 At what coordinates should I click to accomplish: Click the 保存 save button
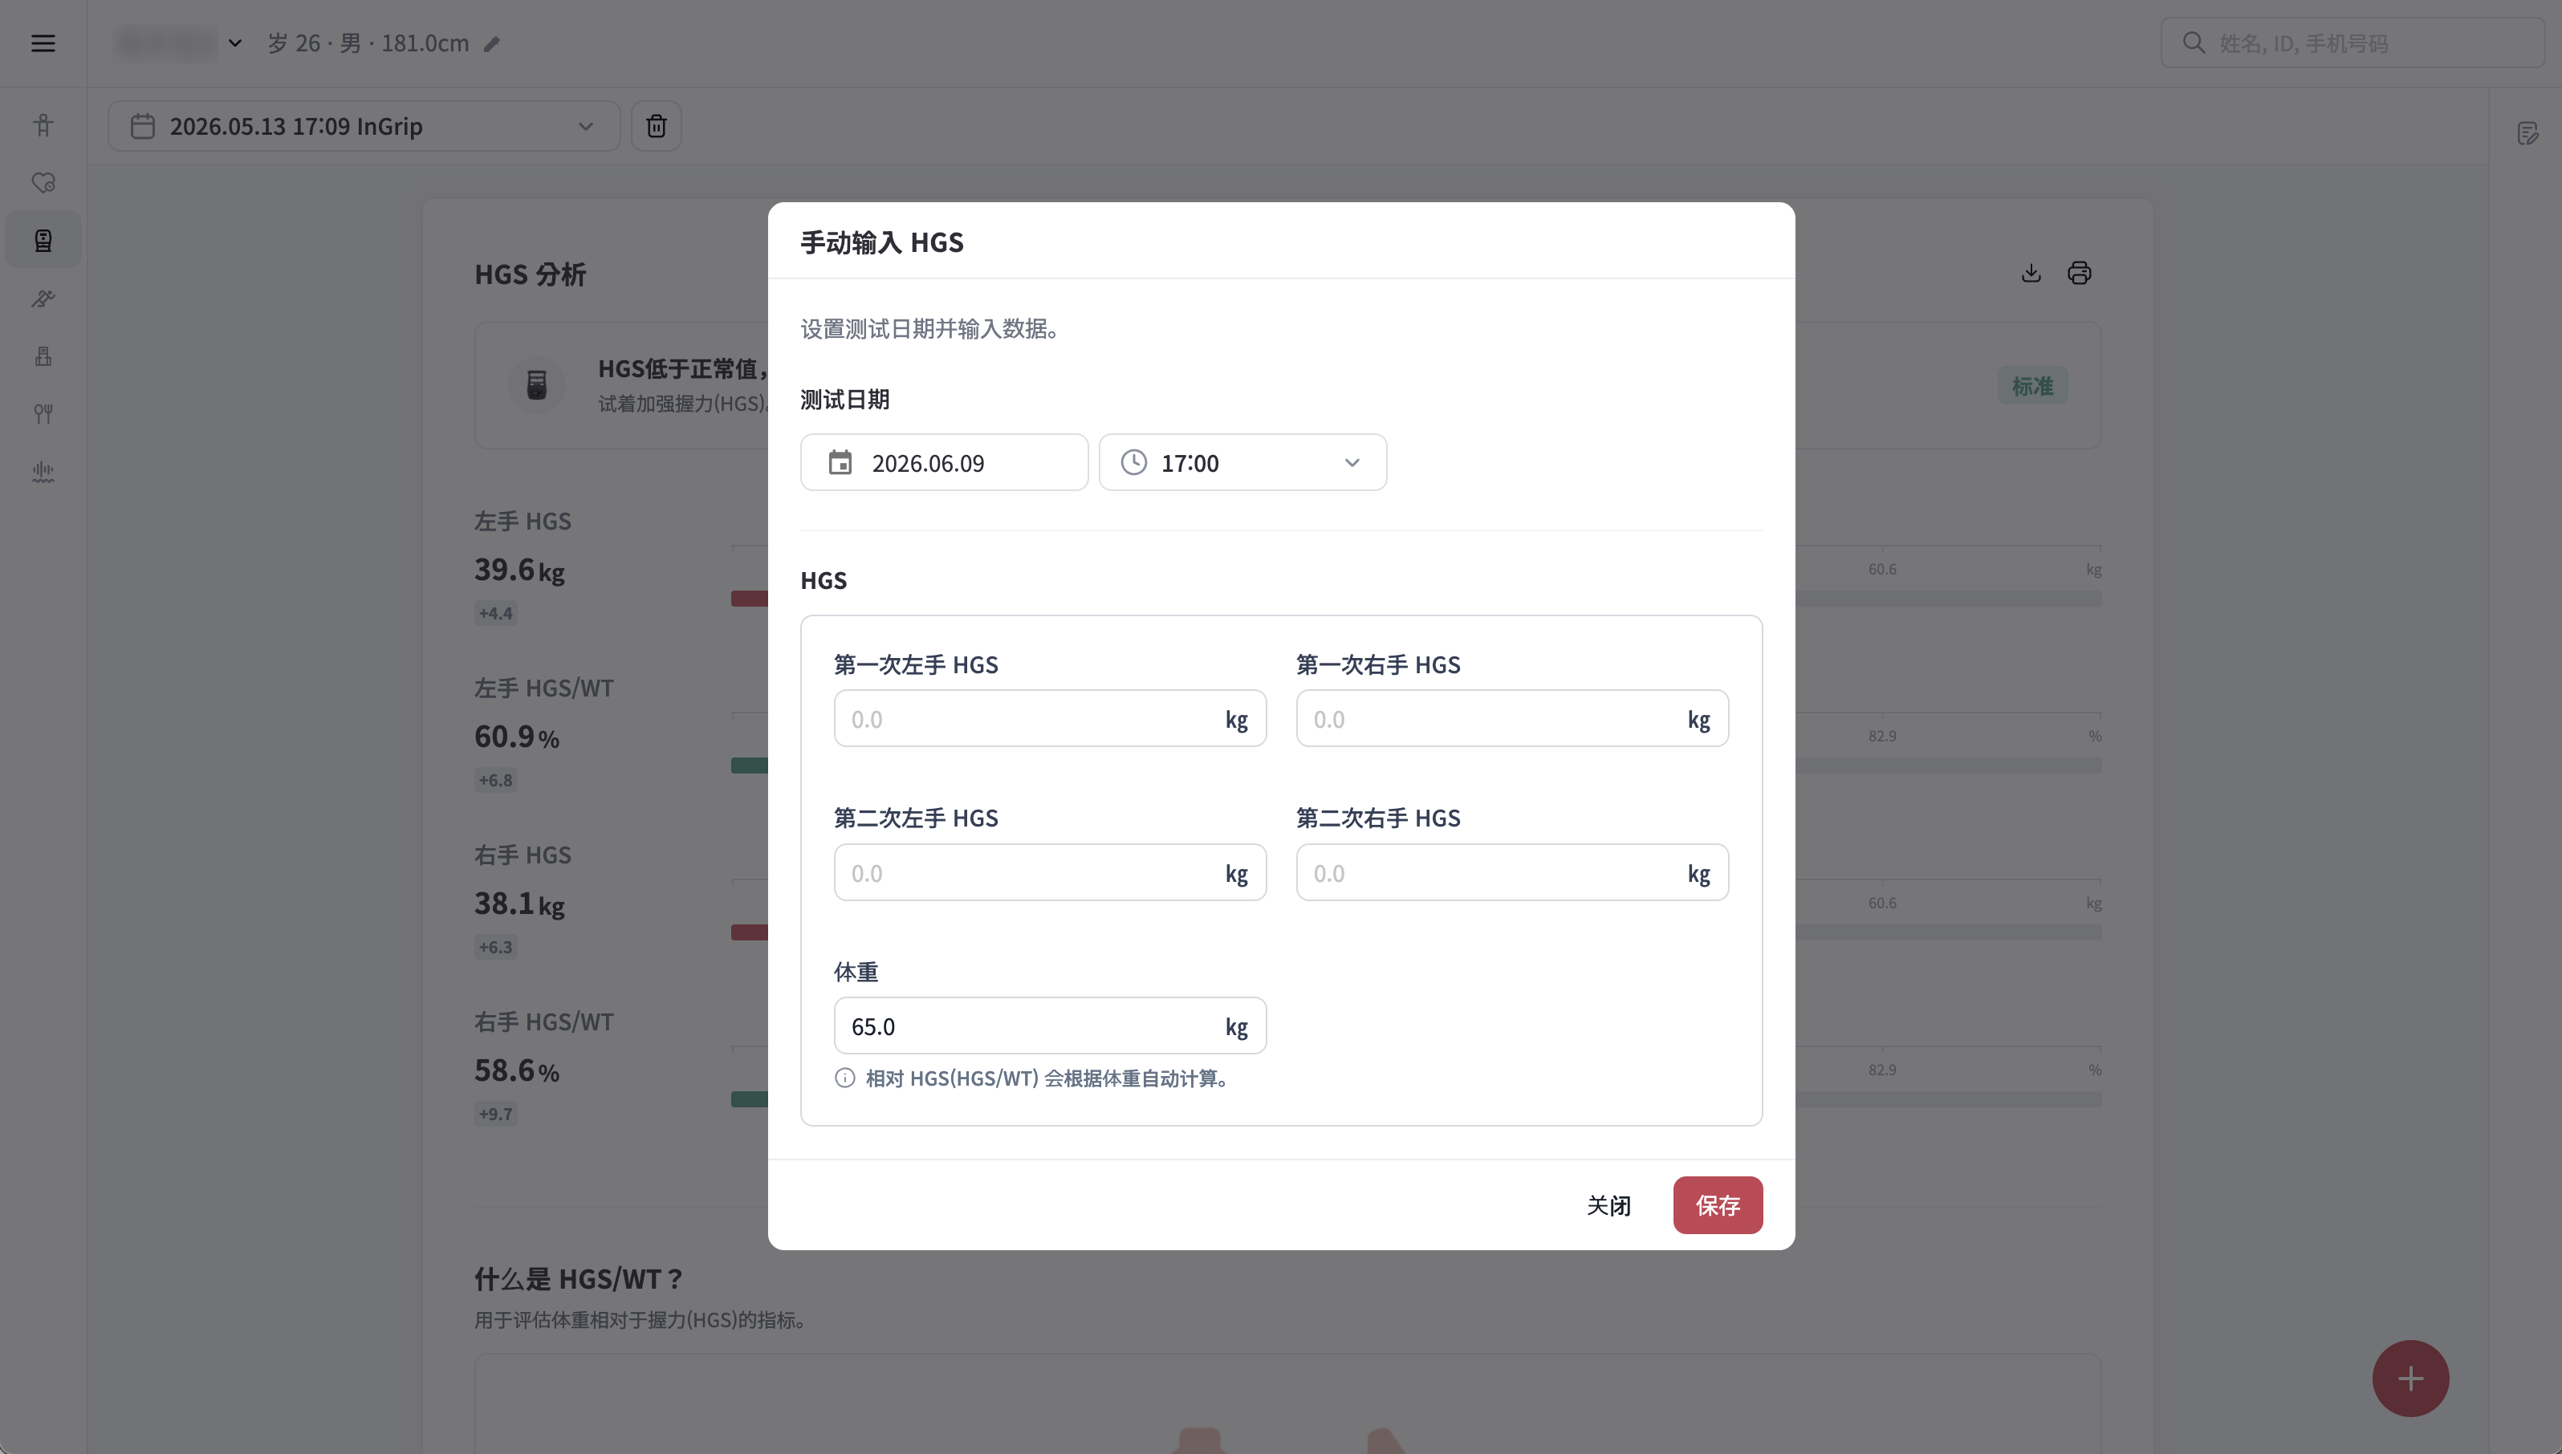[x=1717, y=1204]
